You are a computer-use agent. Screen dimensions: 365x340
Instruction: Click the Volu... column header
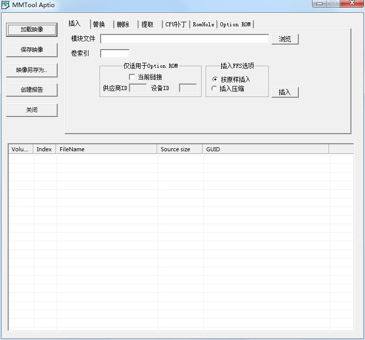point(21,149)
